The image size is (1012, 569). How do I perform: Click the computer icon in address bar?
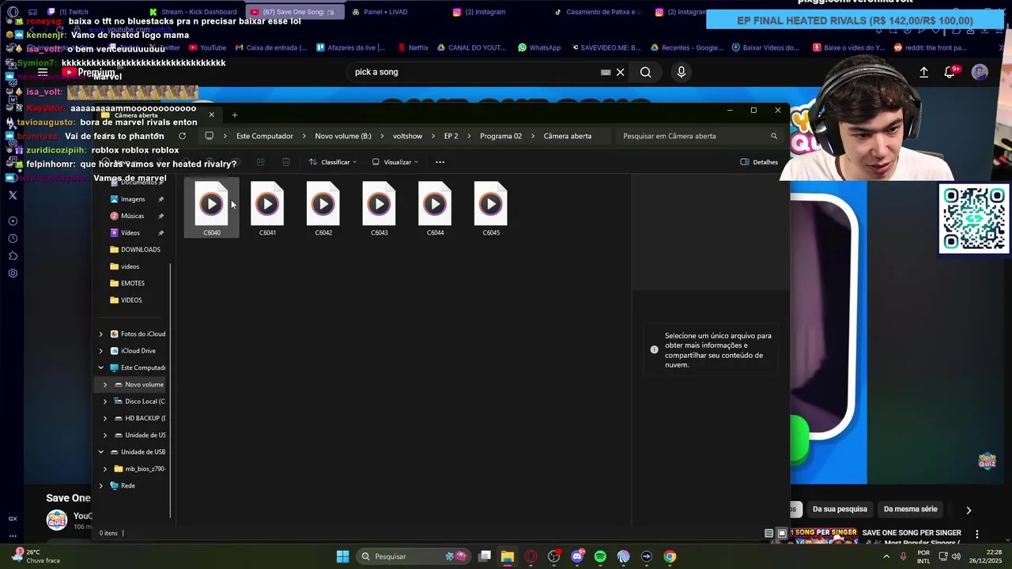(x=209, y=136)
